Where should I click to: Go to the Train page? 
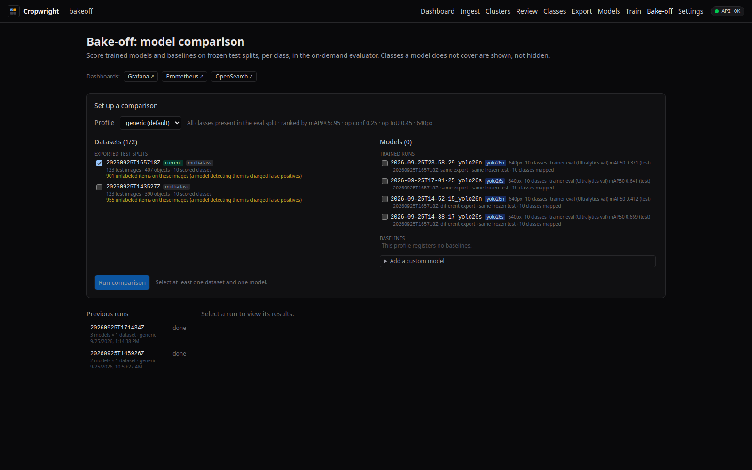[633, 11]
